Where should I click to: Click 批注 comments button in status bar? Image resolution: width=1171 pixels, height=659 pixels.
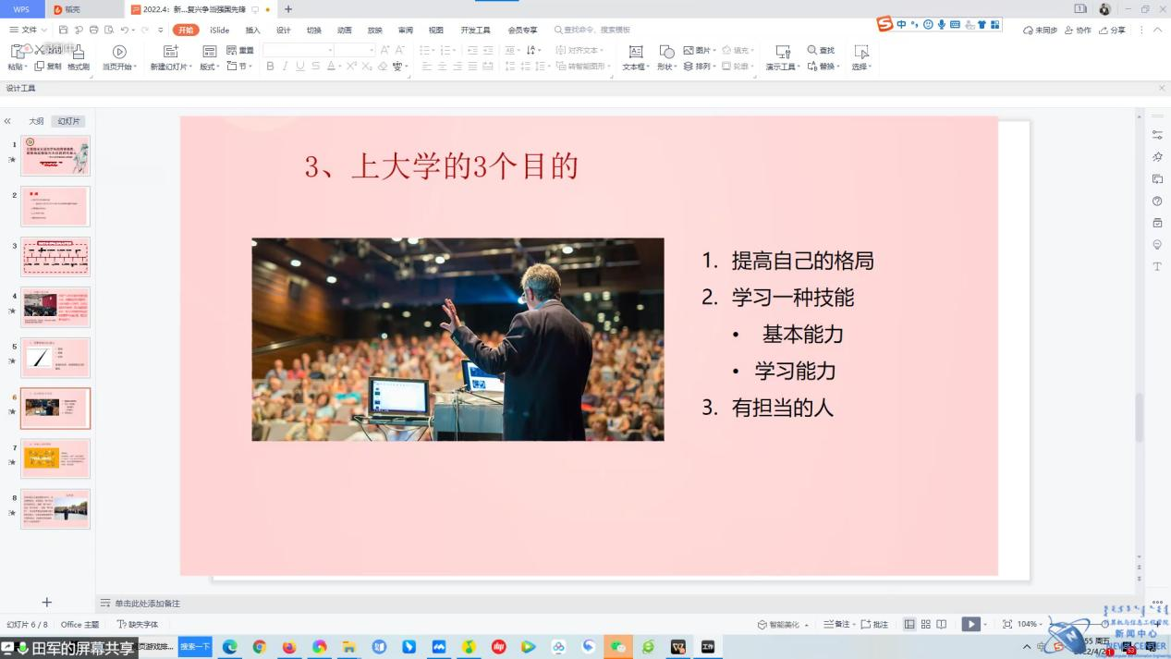point(874,625)
